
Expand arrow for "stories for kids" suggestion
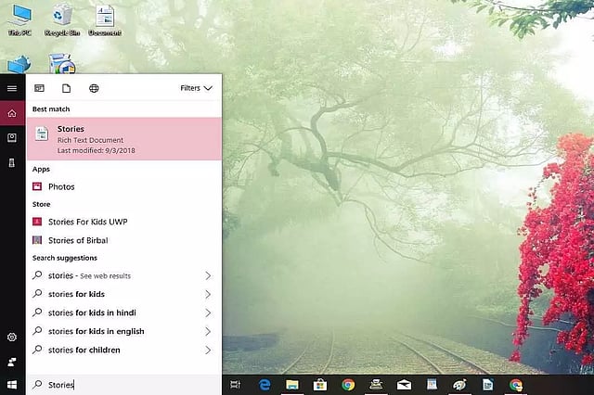click(x=208, y=294)
